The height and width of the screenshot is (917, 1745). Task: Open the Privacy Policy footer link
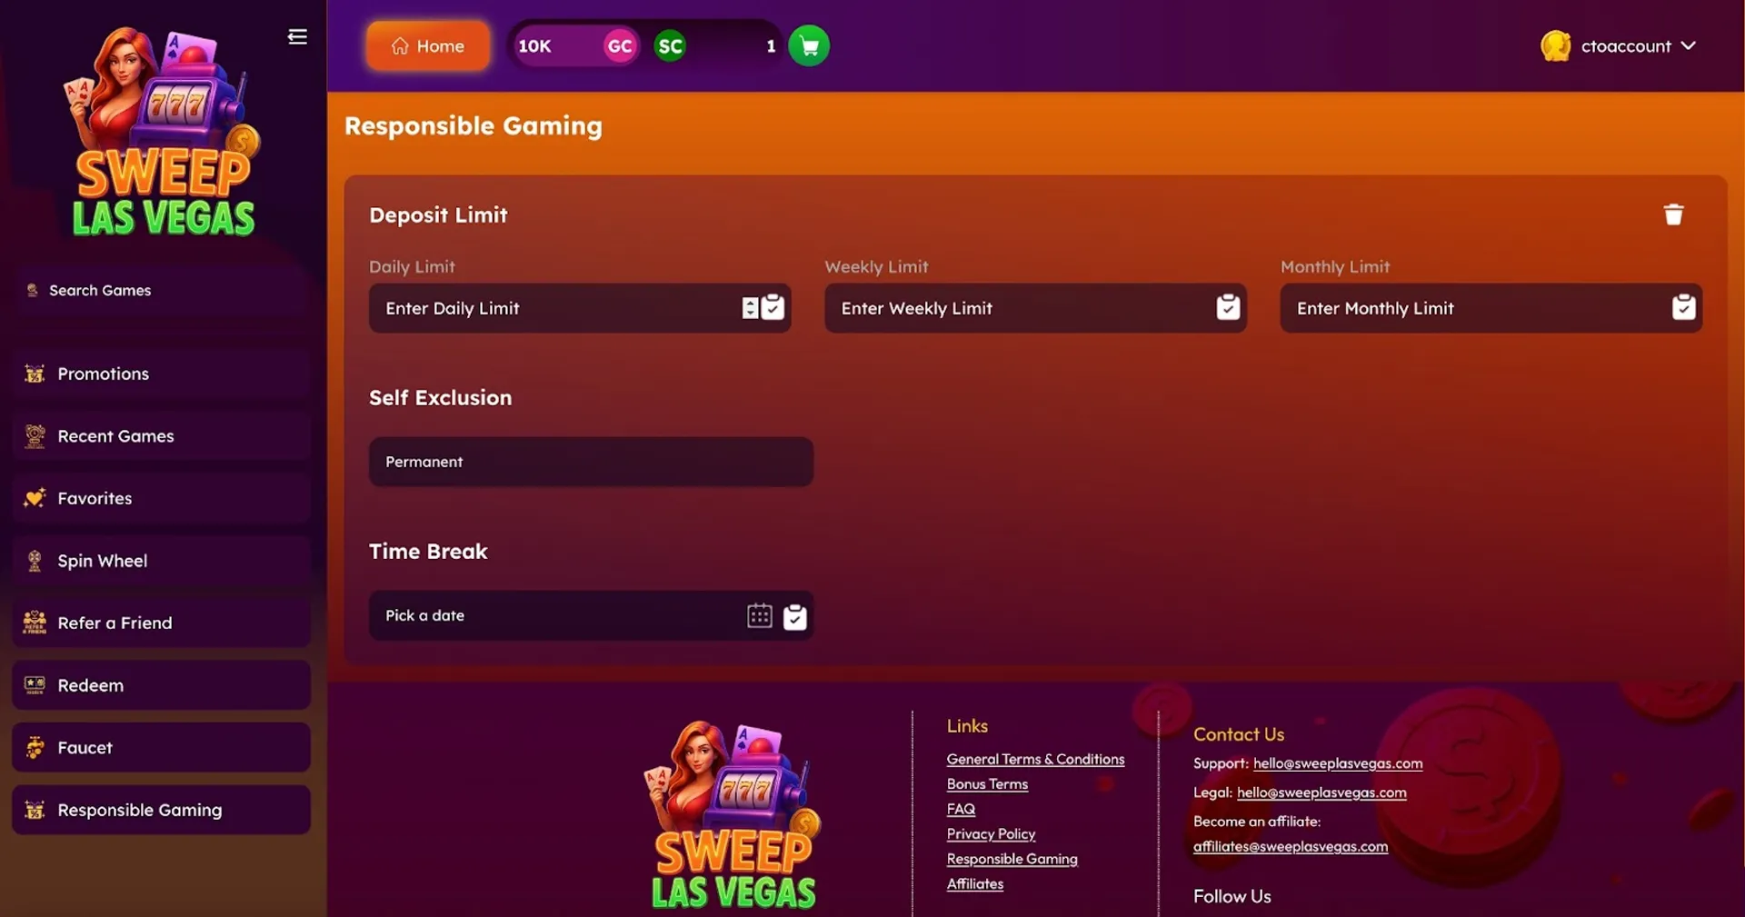click(x=991, y=834)
